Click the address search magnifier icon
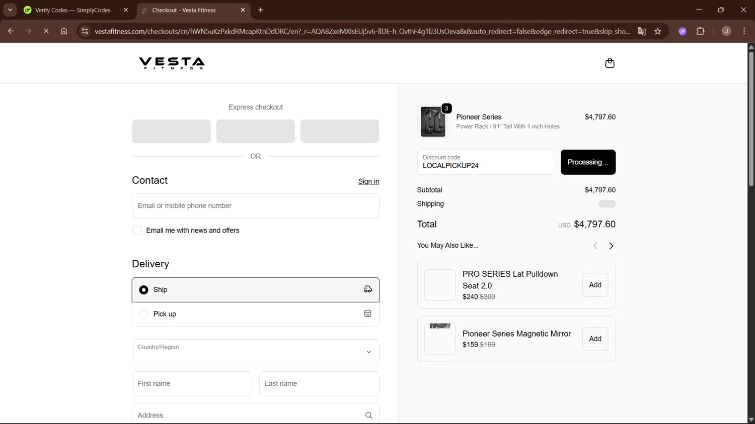The width and height of the screenshot is (755, 424). point(369,415)
